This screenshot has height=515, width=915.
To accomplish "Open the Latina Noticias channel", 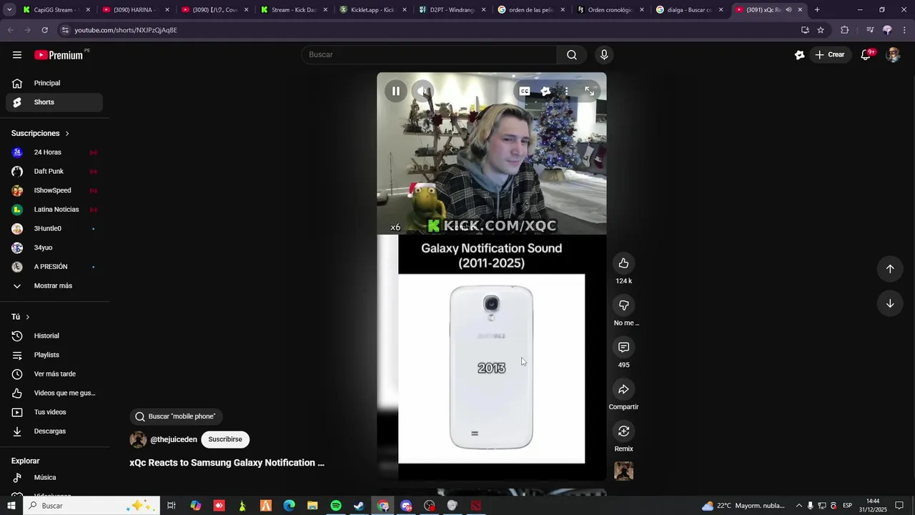I will [x=54, y=210].
